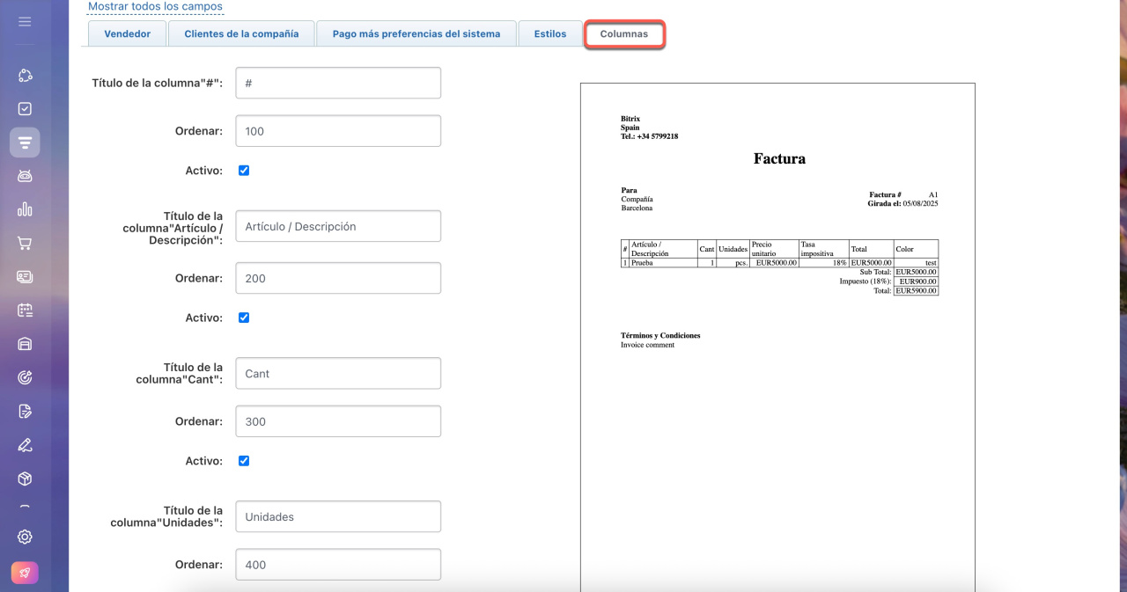Select the Columnas tab
1127x592 pixels.
pos(624,33)
